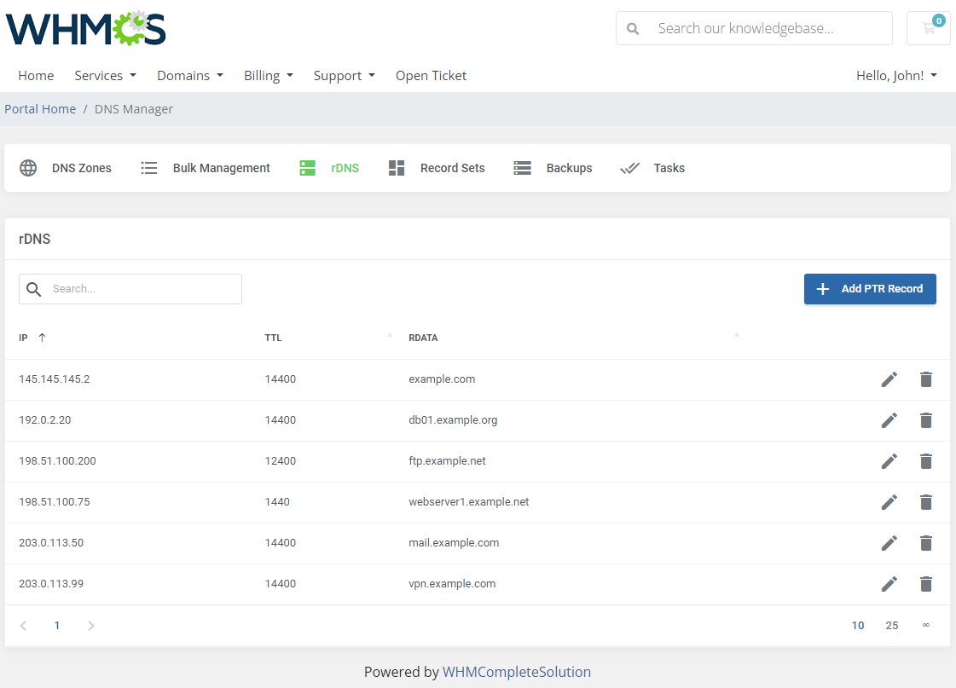
Task: Click the Add PTR Record button
Action: 870,289
